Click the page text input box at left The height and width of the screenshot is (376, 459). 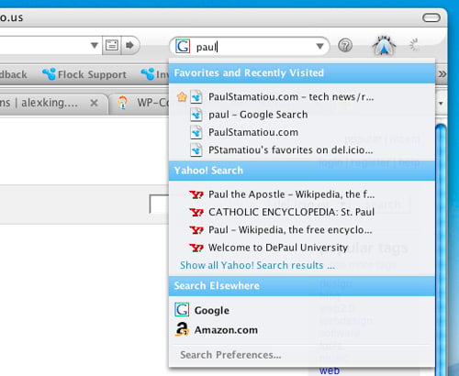click(159, 204)
